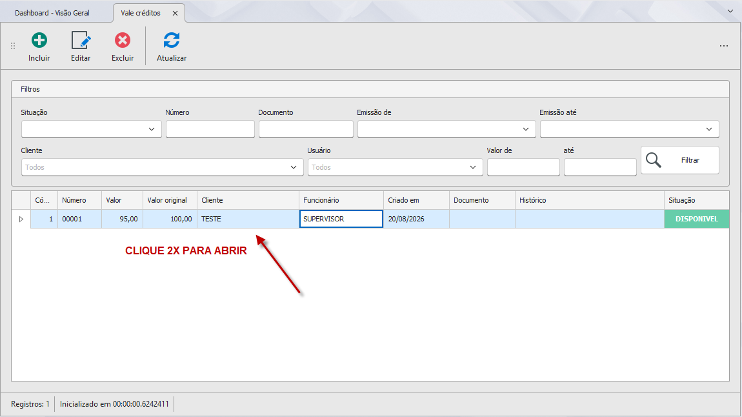This screenshot has height=417, width=742.
Task: Click the DISPONIVEL status cell
Action: [x=697, y=219]
